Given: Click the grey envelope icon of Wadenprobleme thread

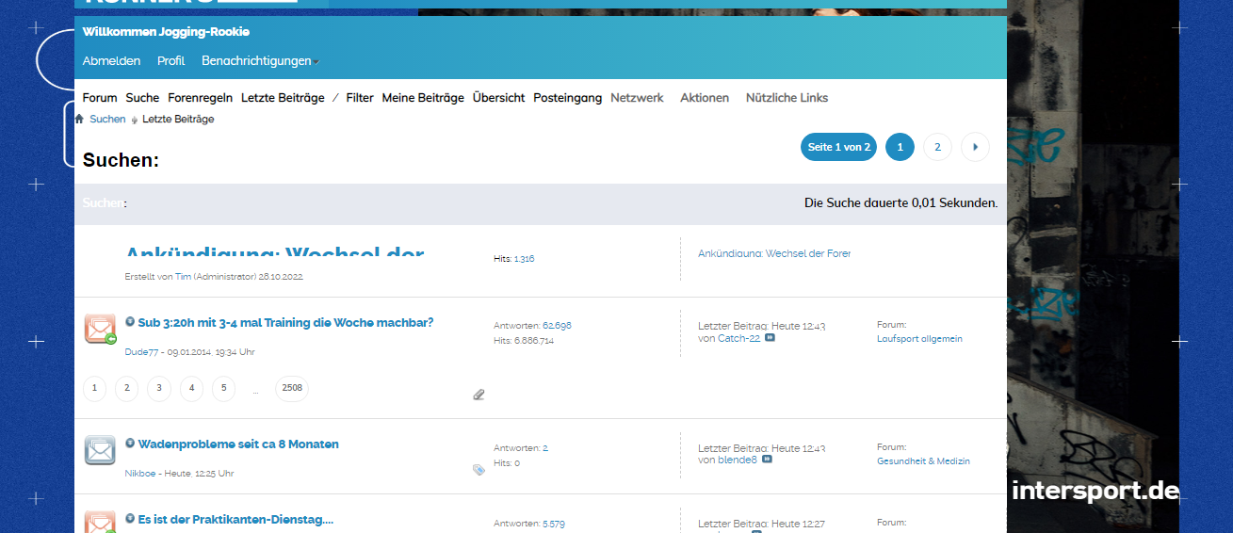Looking at the screenshot, I should pos(100,450).
